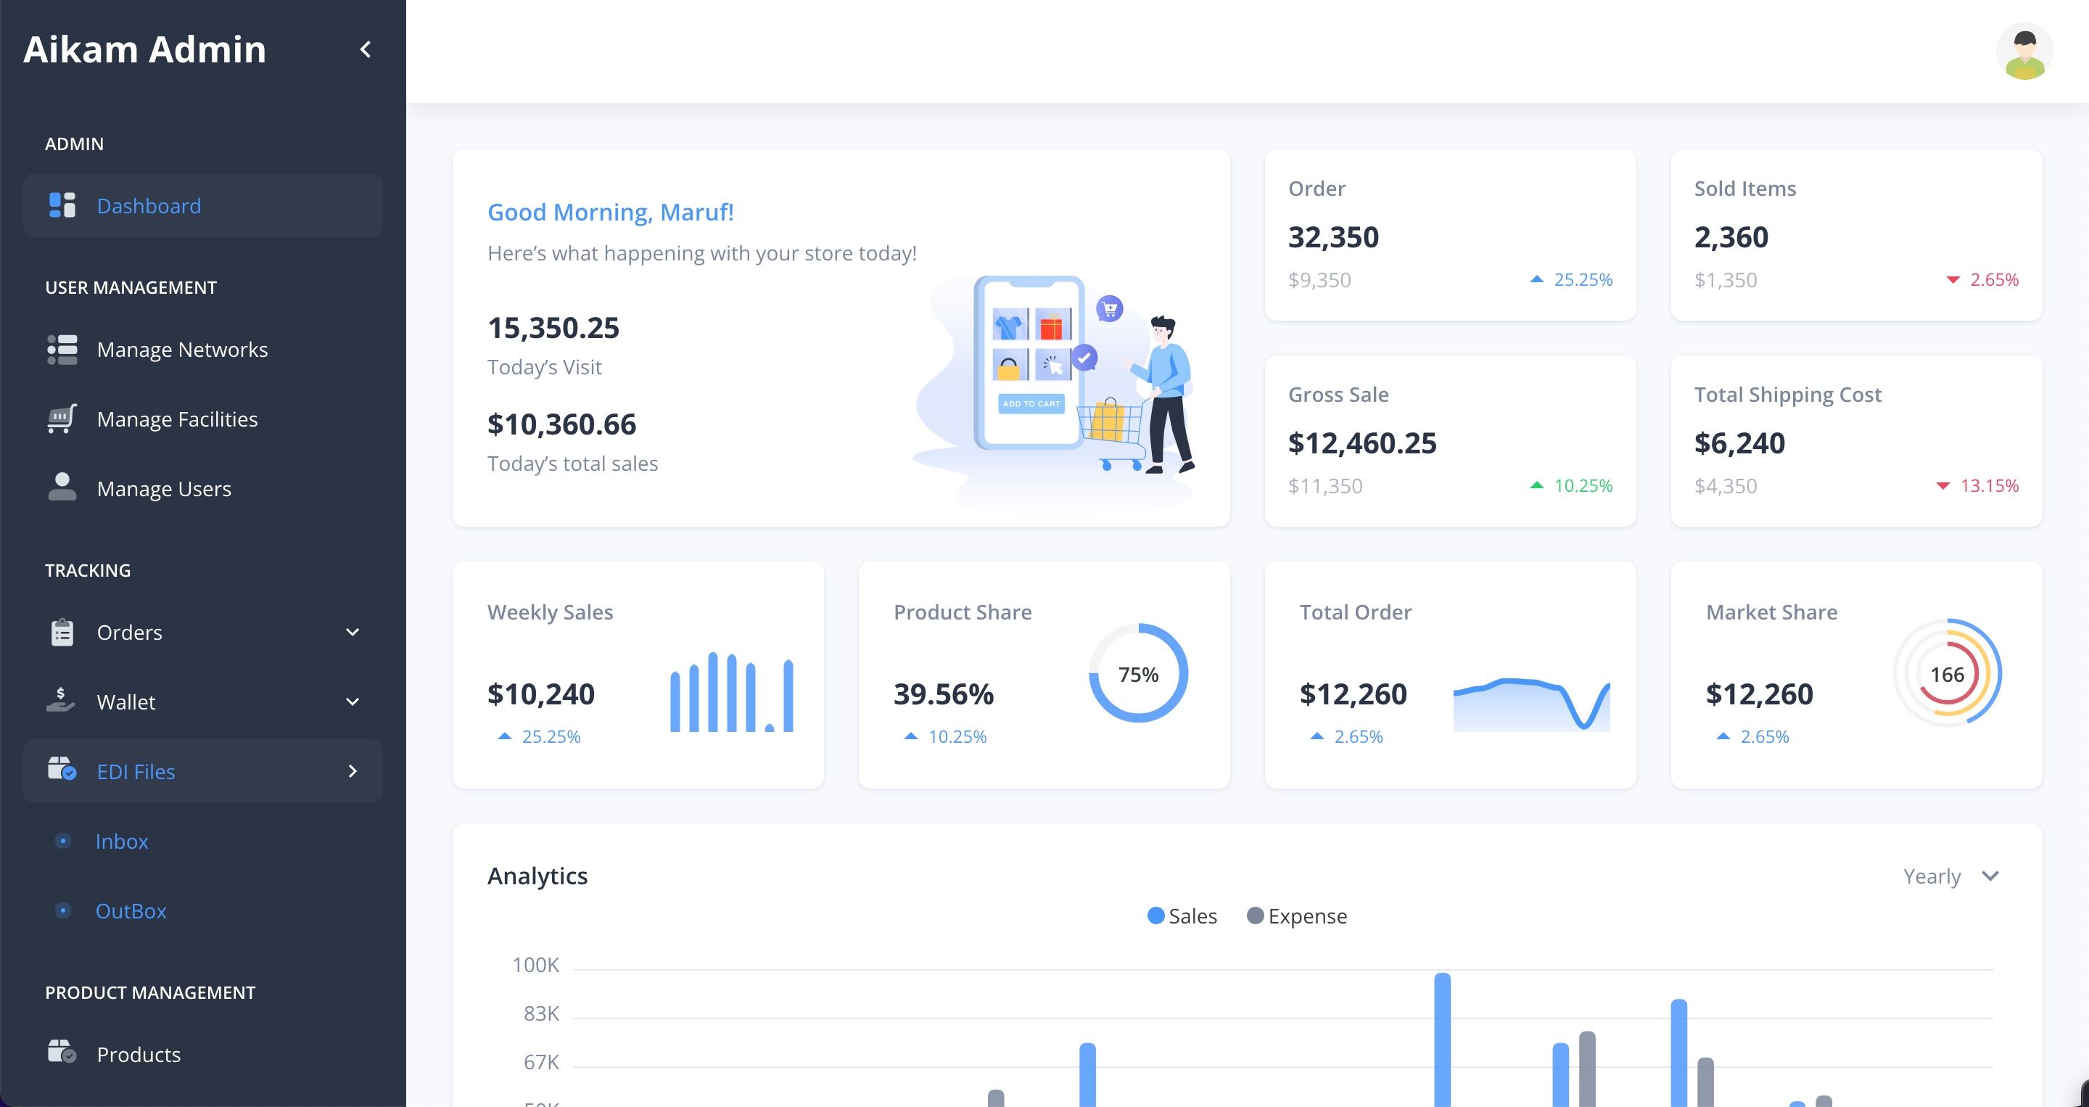Click the Market Share 166 radial chart
Screen dimensions: 2089x1107
(x=1947, y=673)
